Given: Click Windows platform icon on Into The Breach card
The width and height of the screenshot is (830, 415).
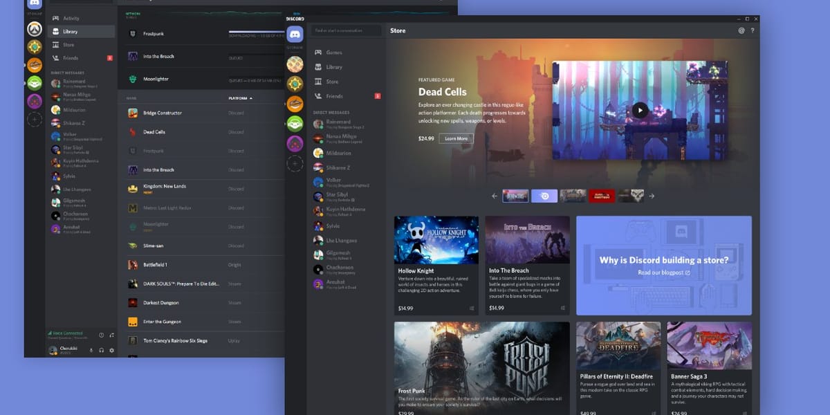Looking at the screenshot, I should [562, 308].
